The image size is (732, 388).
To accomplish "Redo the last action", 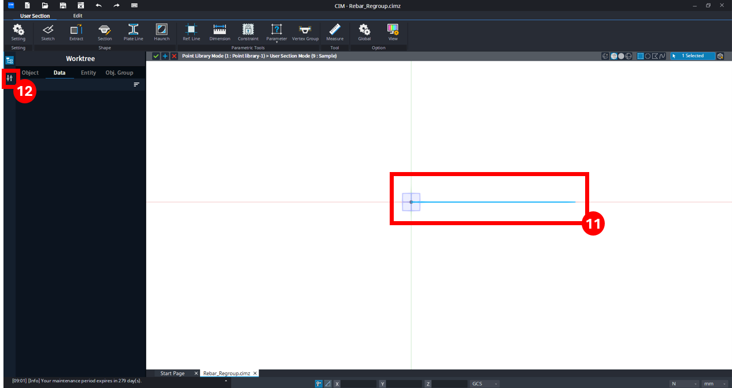I will click(116, 5).
